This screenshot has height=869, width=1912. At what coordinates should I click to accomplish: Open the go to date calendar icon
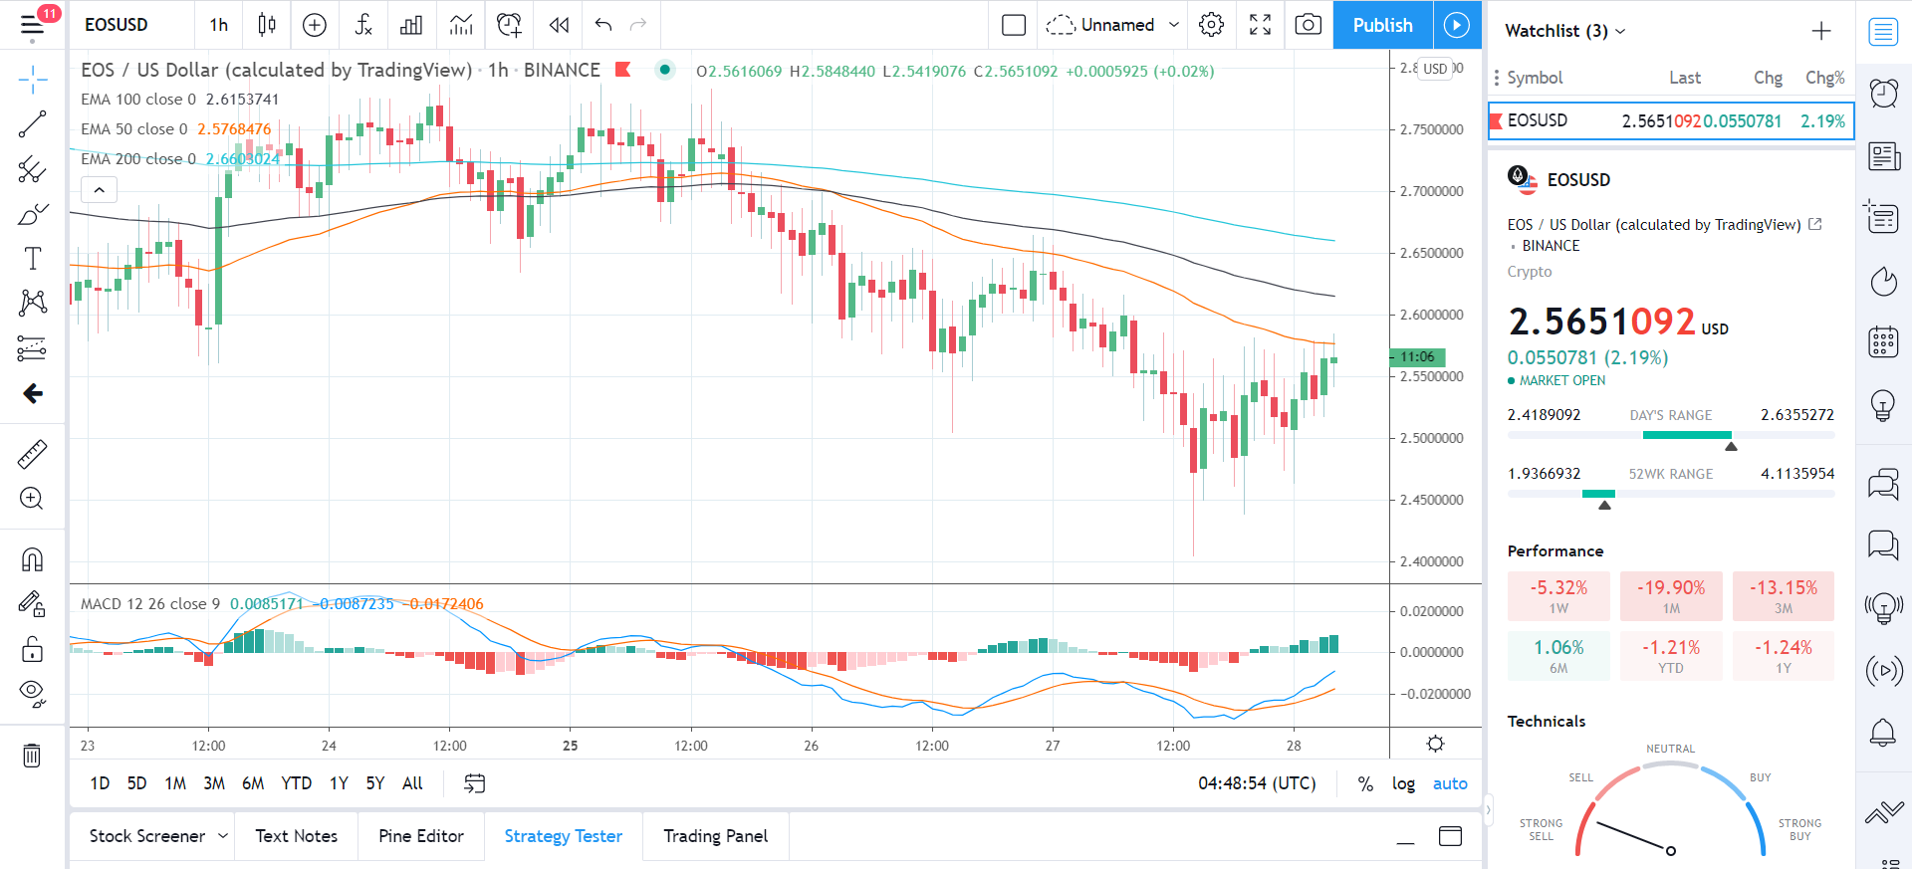click(x=475, y=783)
